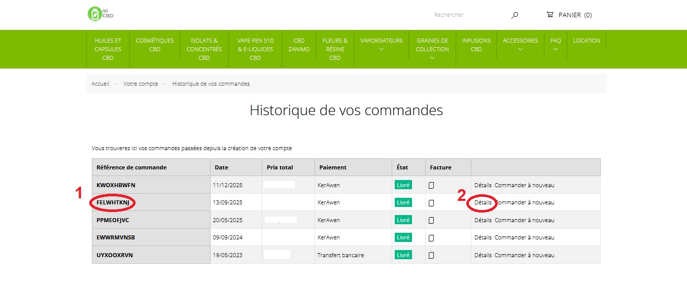Click Détails for order FELWHTKNJ
This screenshot has height=281, width=687.
tap(483, 202)
